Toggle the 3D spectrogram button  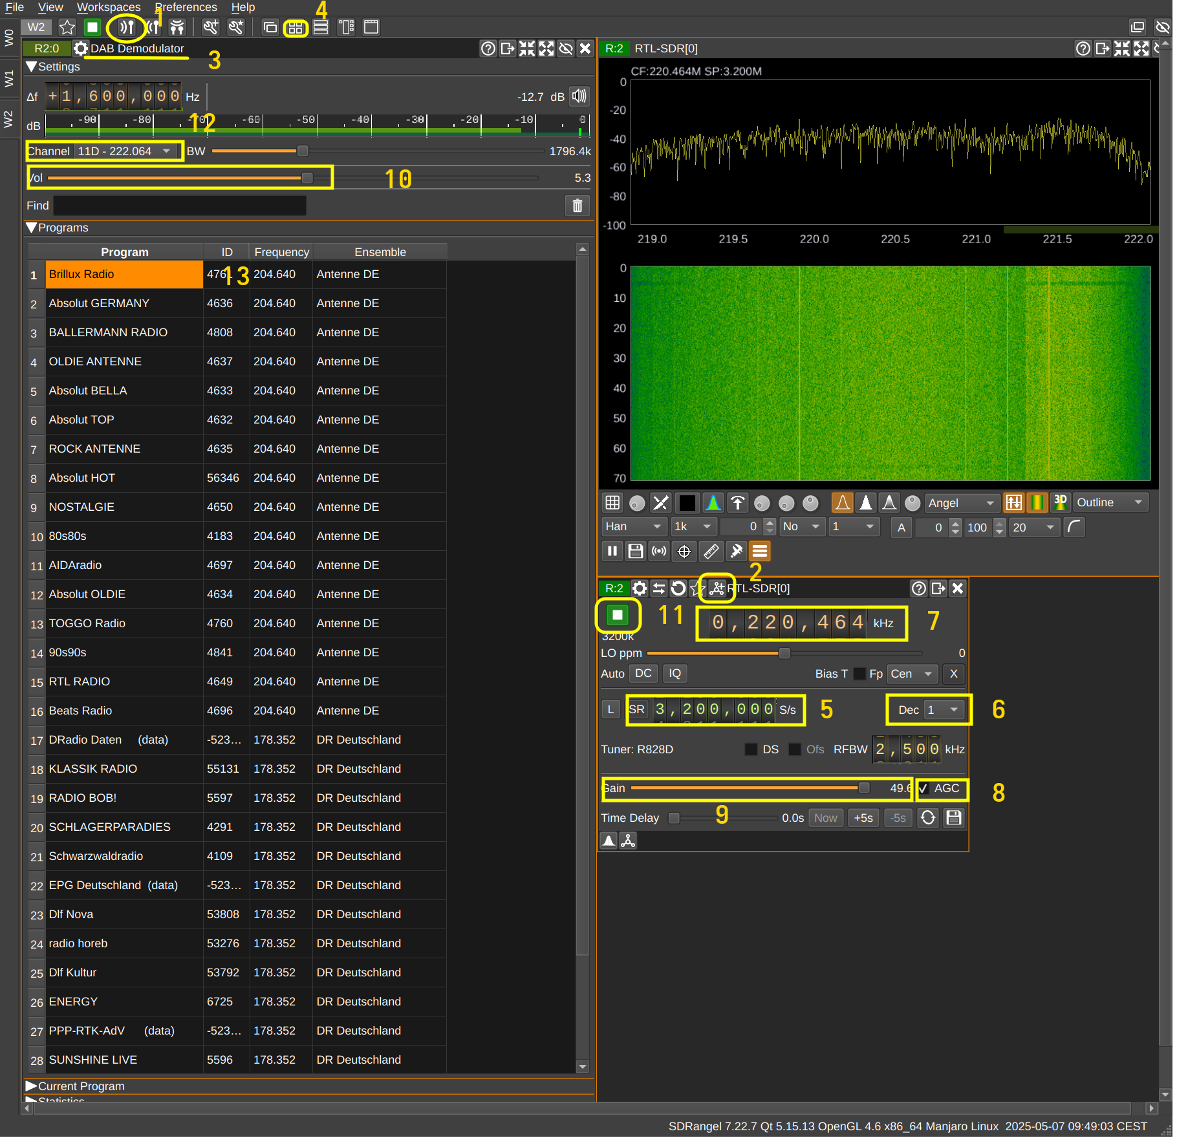click(x=1061, y=502)
